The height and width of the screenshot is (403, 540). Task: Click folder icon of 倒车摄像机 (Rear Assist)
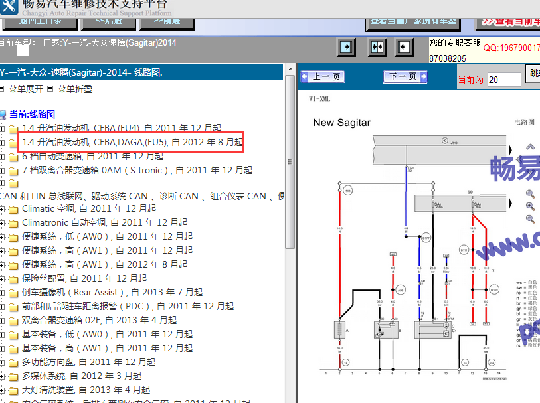pyautogui.click(x=13, y=293)
